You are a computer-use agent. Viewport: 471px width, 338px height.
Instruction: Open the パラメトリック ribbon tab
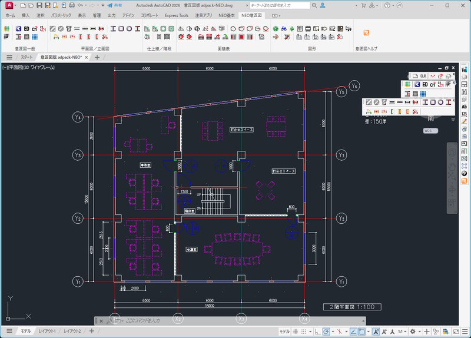61,15
